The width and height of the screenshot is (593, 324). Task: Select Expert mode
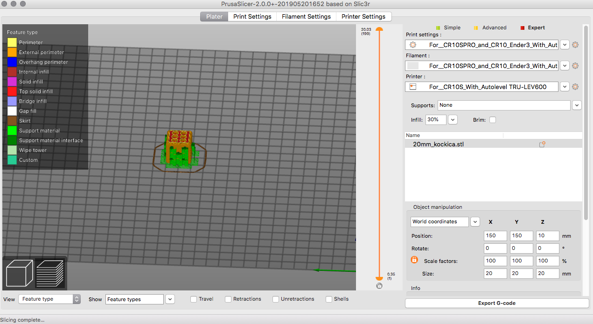point(532,28)
